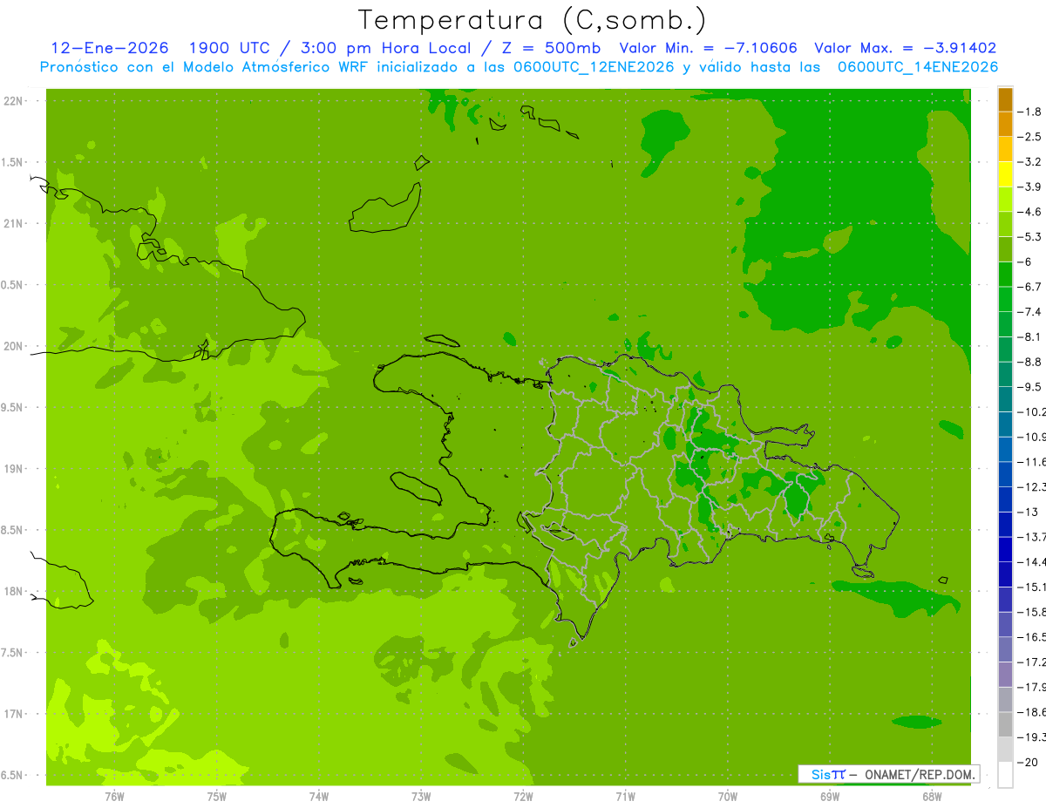Click the '-1.8' colorbar label
Screen dimensions: 1046x808
pos(1030,112)
